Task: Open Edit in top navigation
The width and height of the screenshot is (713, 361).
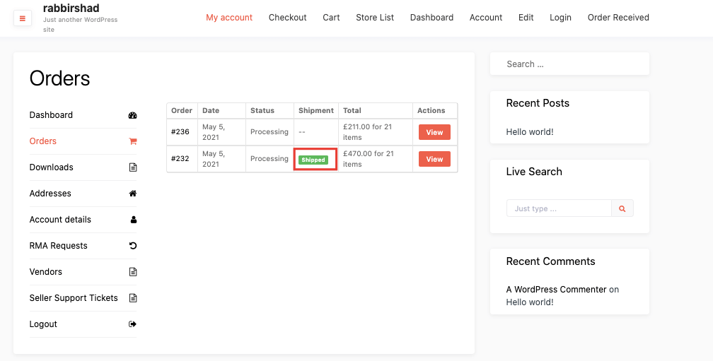Action: (526, 18)
